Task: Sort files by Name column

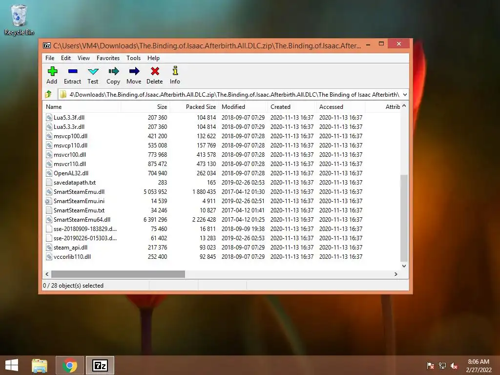Action: point(82,107)
